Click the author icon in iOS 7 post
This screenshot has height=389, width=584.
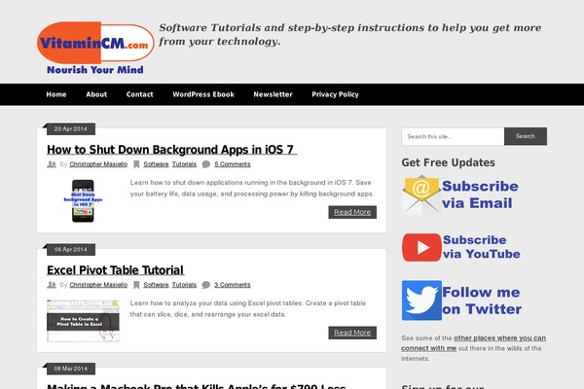[x=52, y=164]
